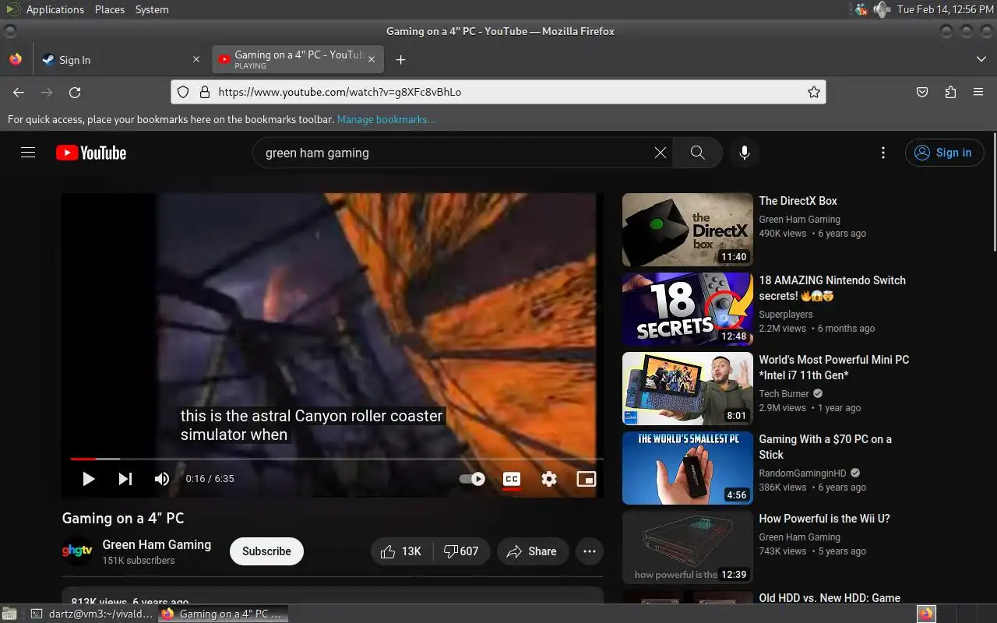Dislike the video with 607 dislikes
The width and height of the screenshot is (997, 623).
[461, 551]
